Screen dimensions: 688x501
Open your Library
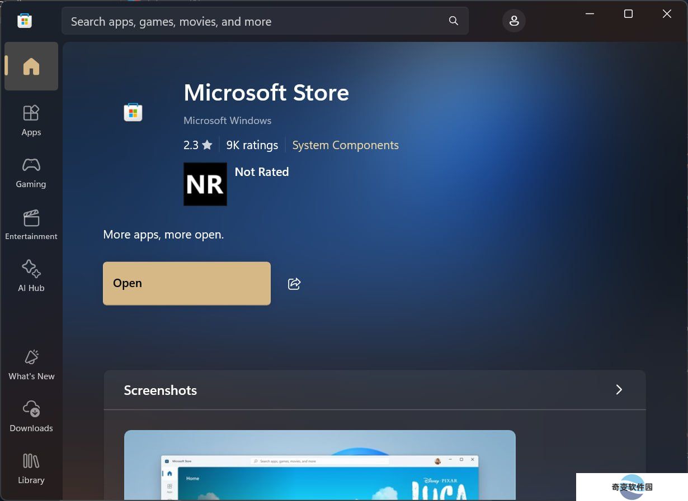31,468
